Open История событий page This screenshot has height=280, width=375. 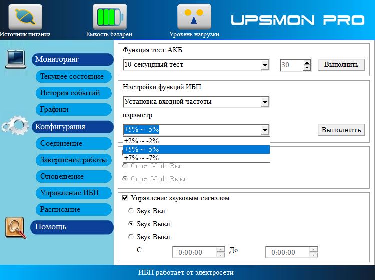pos(74,93)
